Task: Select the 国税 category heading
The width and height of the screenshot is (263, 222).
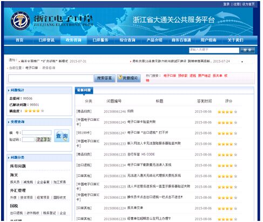Action: tap(14, 206)
